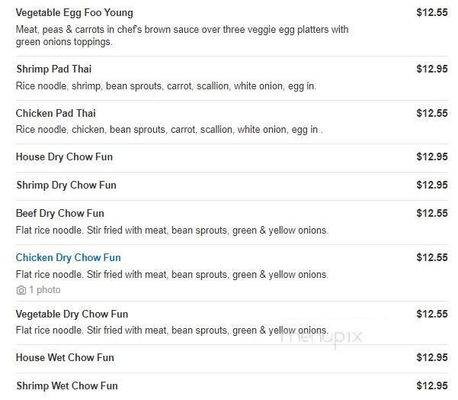Click the Chicken Pad Thai ingredients description
This screenshot has height=400, width=458.
click(x=169, y=130)
